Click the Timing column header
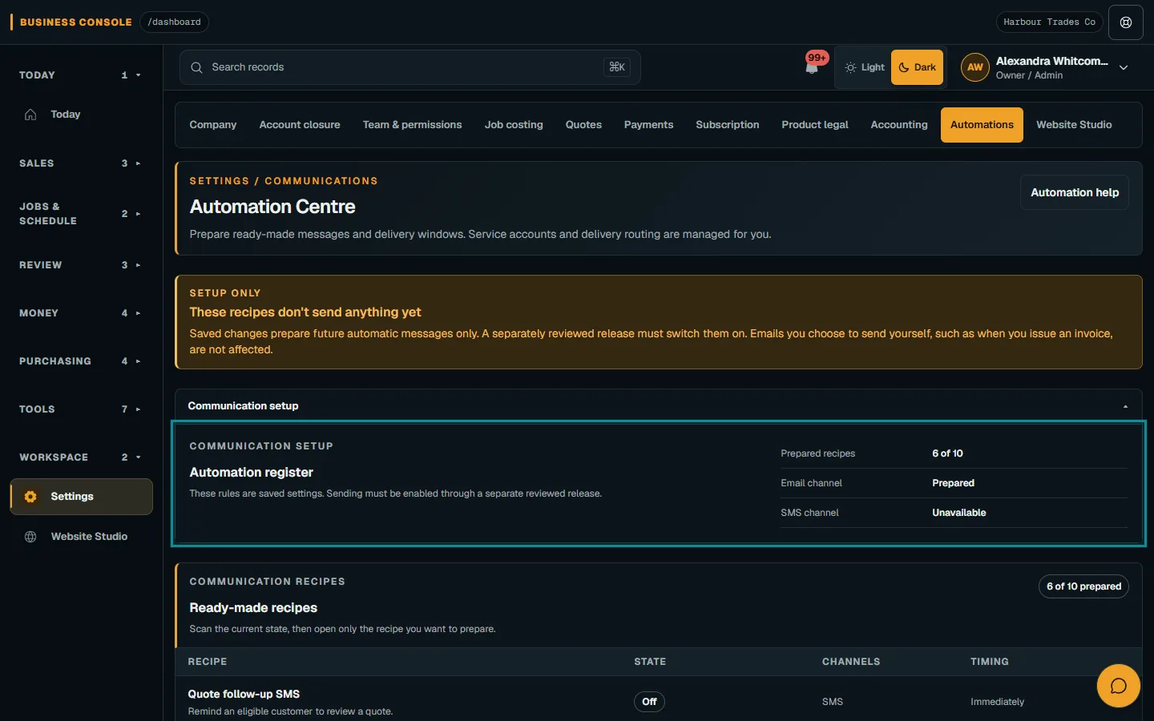 coord(990,662)
